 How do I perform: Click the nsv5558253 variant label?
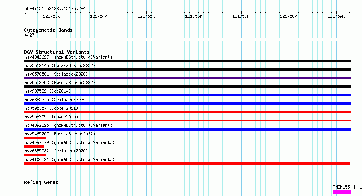pos(60,83)
